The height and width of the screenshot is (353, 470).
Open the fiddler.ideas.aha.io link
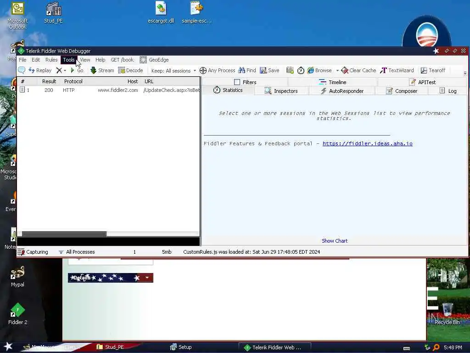[x=368, y=143]
